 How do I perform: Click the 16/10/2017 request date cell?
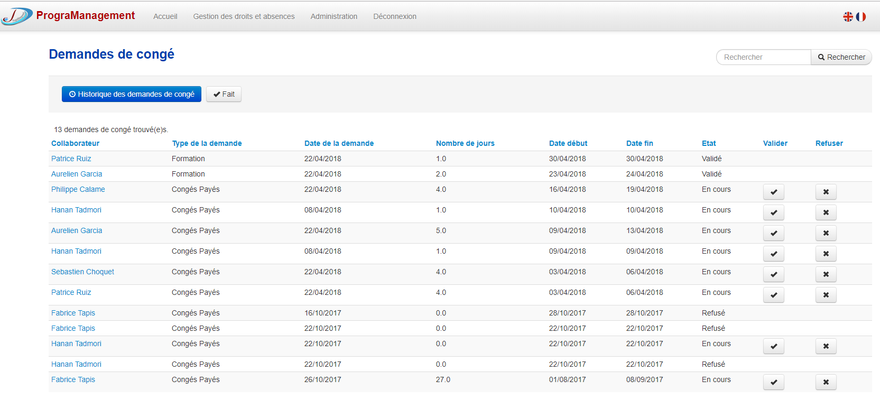pyautogui.click(x=322, y=313)
